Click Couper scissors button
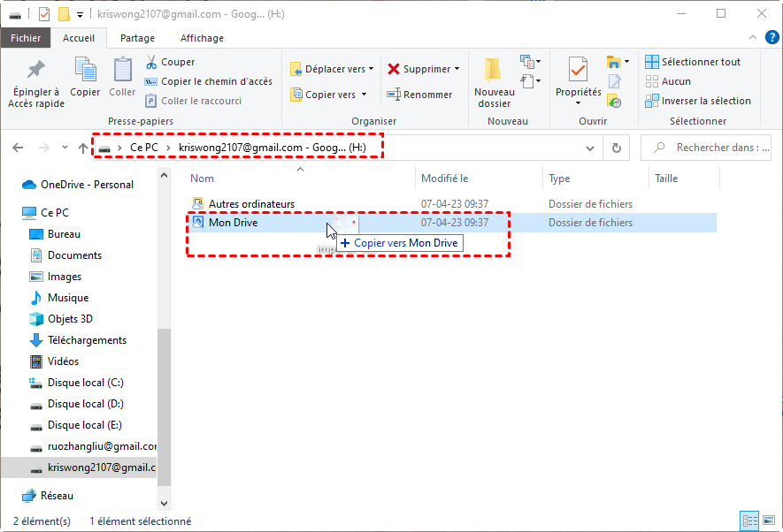The height and width of the screenshot is (532, 783). pyautogui.click(x=170, y=62)
